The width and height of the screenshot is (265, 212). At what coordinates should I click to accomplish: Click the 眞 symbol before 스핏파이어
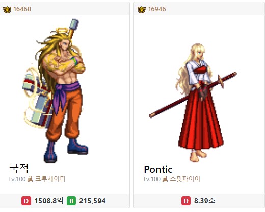tap(165, 179)
